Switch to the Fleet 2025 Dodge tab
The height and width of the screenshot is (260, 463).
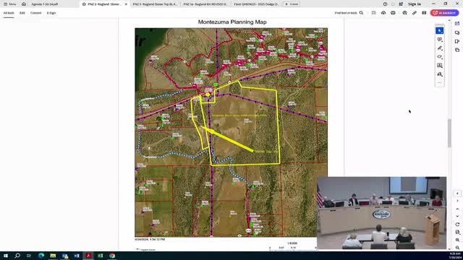256,4
